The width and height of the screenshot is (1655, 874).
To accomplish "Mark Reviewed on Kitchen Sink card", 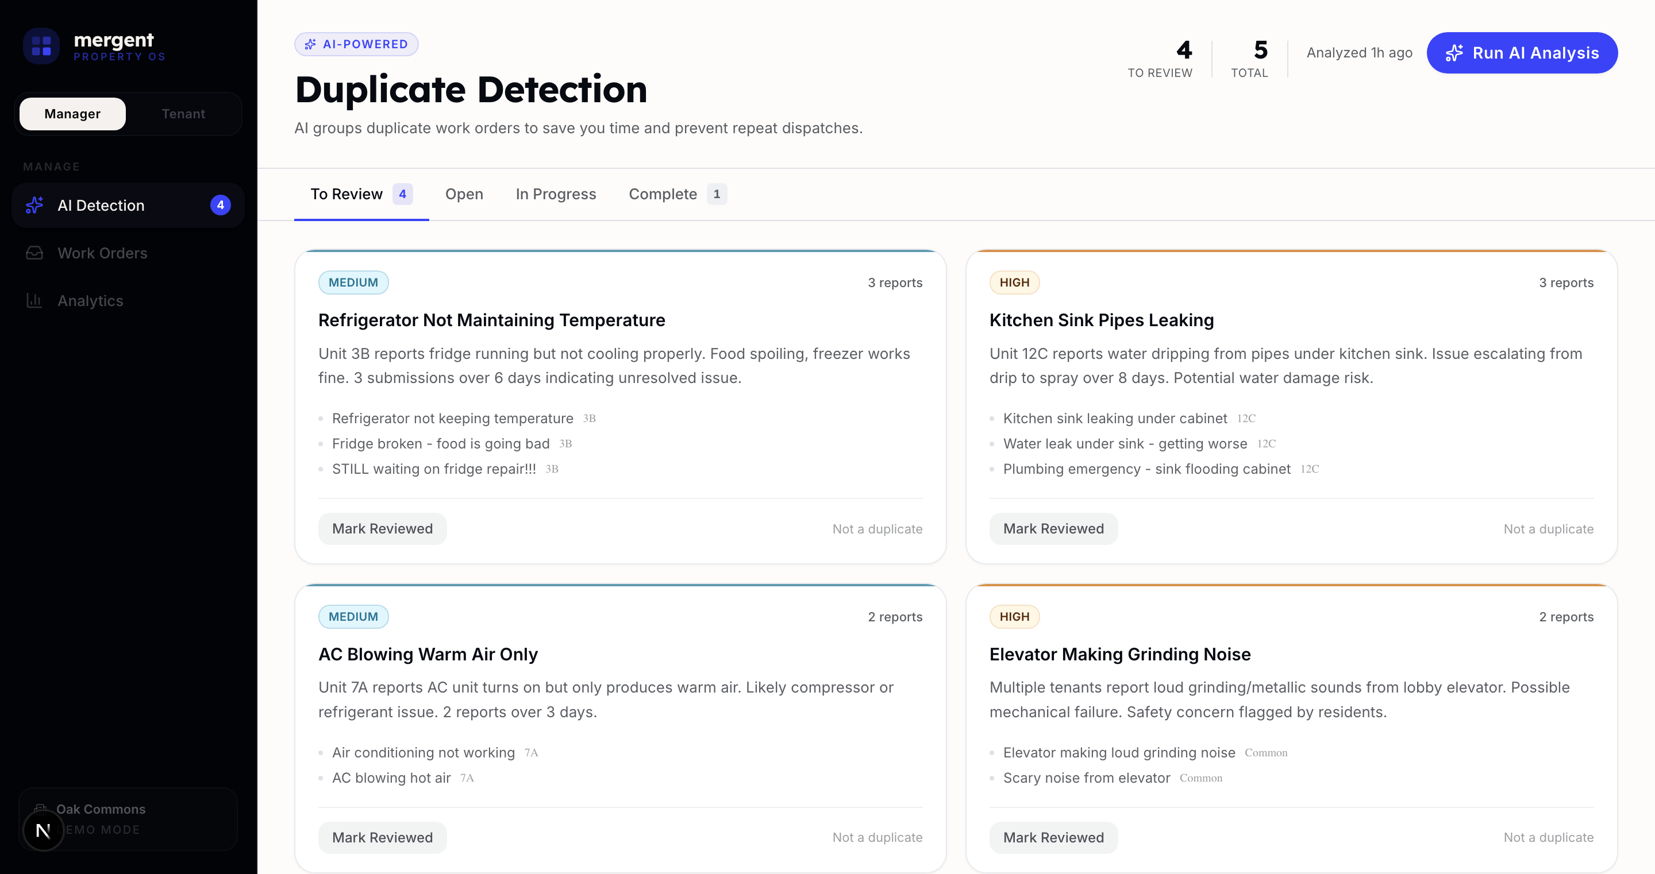I will [x=1053, y=528].
